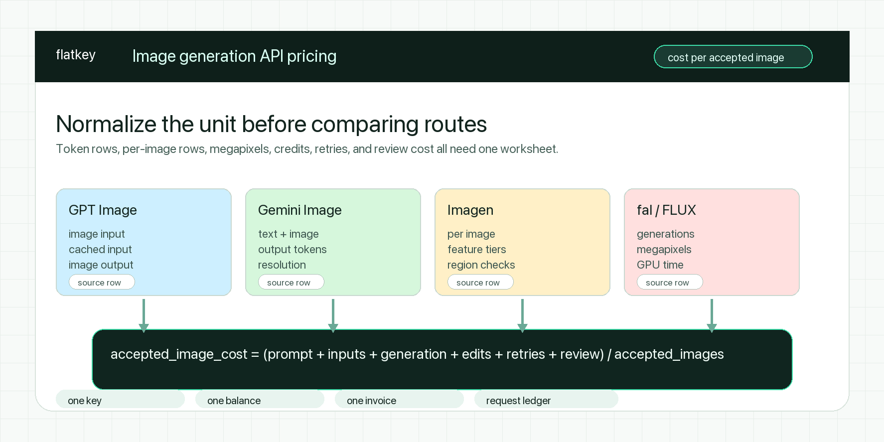Click the source row pill under Gemini Image
Screen dimensions: 884x442
(291, 282)
